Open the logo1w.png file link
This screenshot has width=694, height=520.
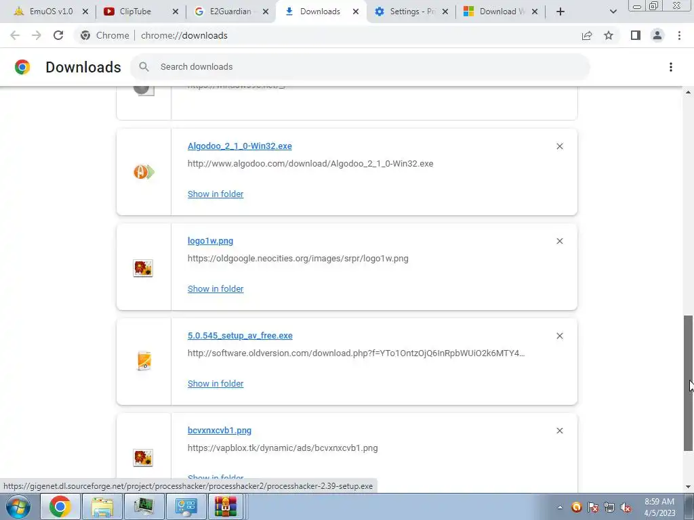coord(210,240)
